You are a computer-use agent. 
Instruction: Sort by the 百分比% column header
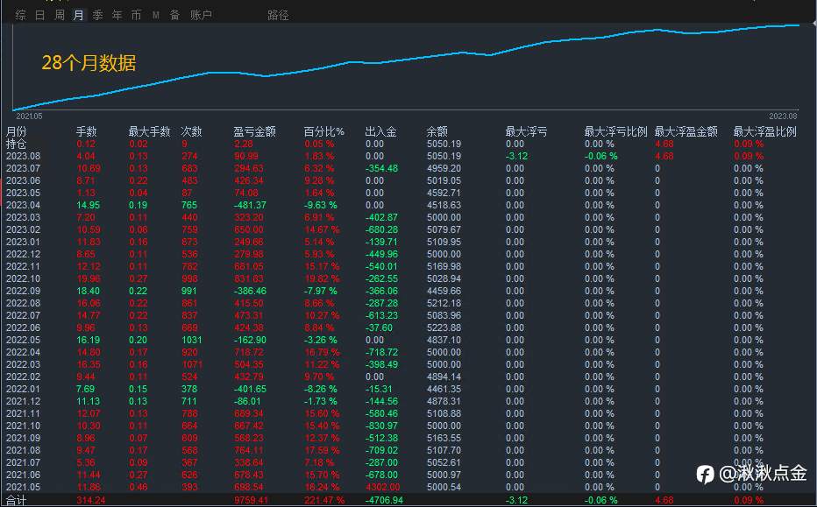point(323,131)
